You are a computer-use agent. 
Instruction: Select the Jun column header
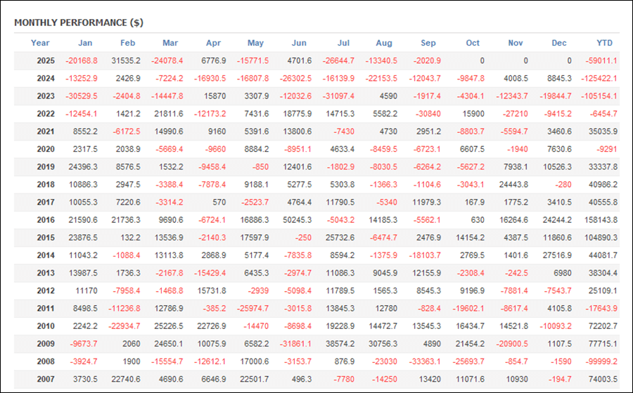coord(299,43)
